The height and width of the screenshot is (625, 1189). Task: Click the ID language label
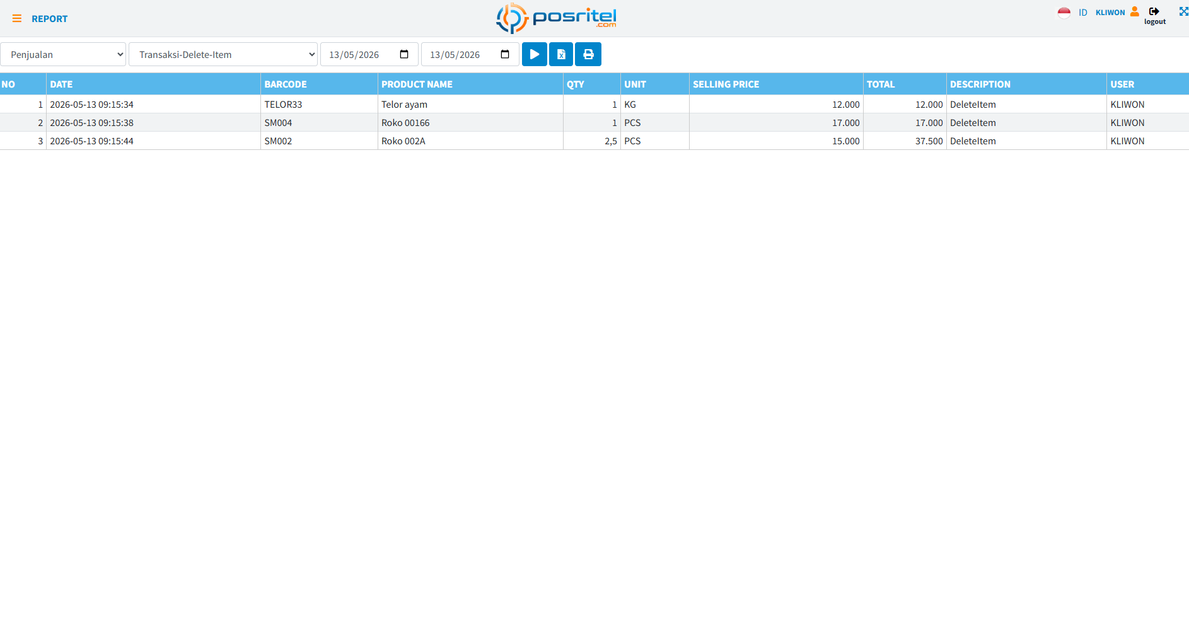coord(1083,13)
